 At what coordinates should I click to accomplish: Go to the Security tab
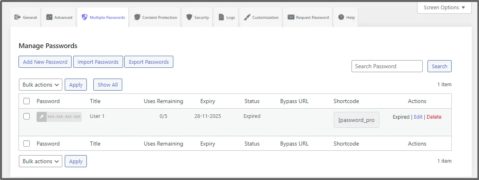(x=197, y=17)
